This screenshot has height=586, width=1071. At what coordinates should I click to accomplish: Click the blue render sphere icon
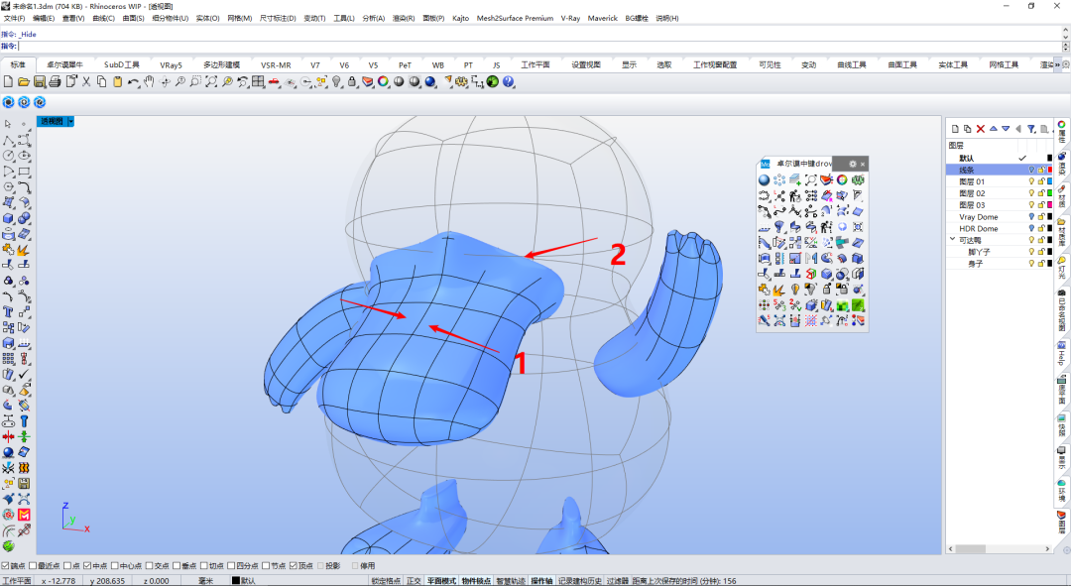(x=430, y=81)
